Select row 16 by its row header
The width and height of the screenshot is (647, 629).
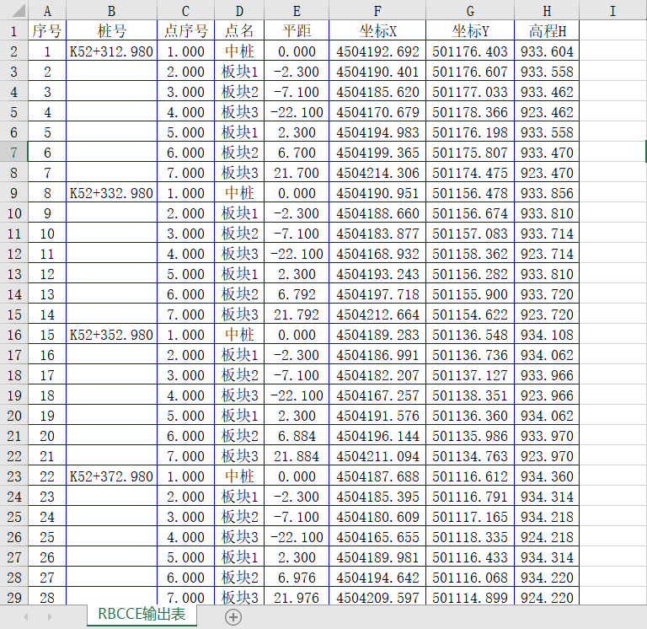click(x=13, y=335)
